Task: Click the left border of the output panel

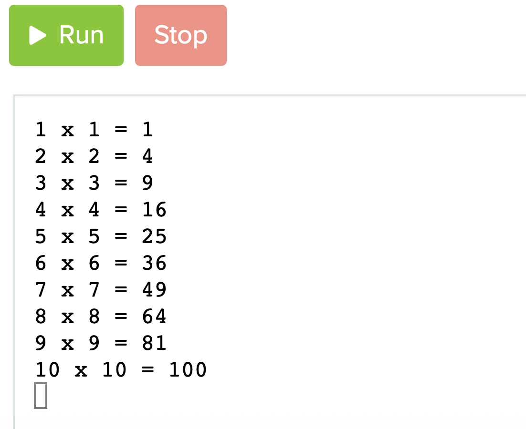Action: click(x=13, y=262)
